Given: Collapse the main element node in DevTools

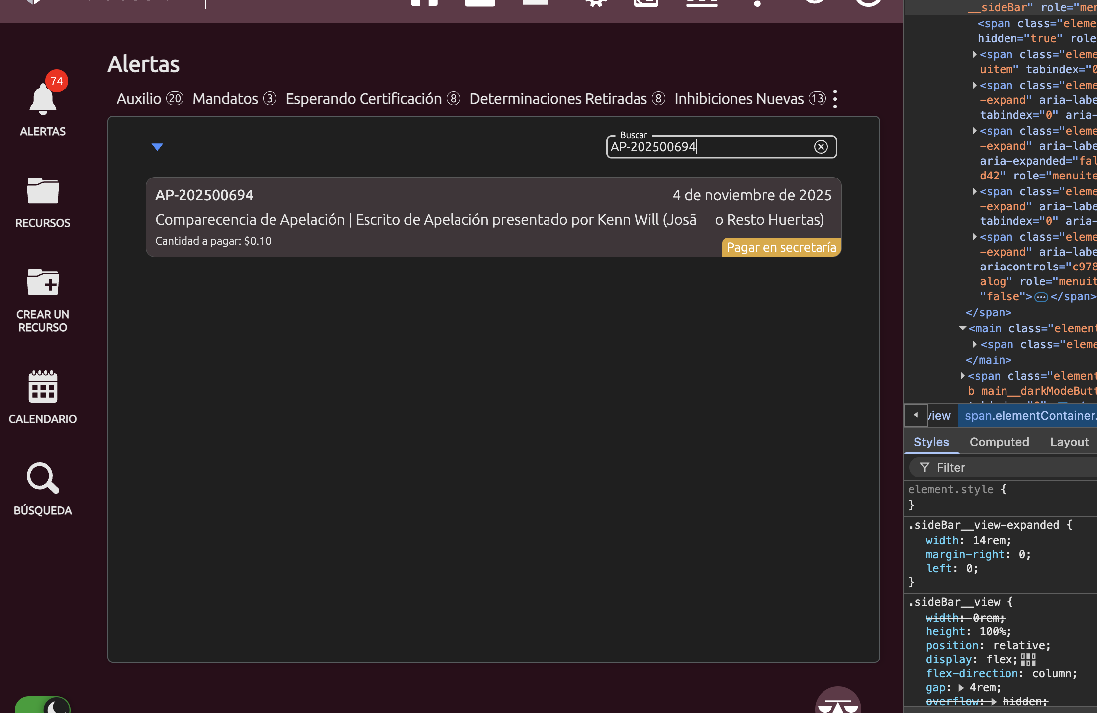Looking at the screenshot, I should pos(963,329).
